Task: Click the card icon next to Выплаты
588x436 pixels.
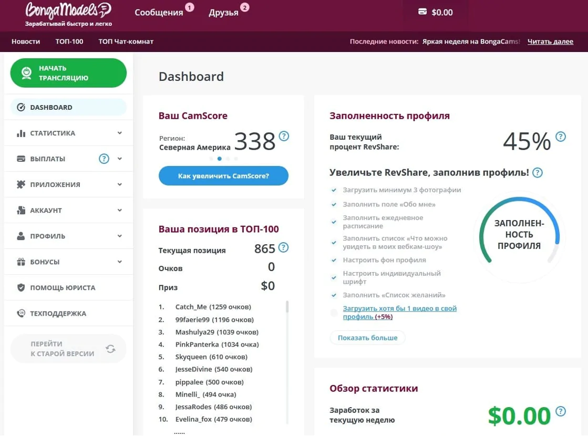Action: [21, 159]
